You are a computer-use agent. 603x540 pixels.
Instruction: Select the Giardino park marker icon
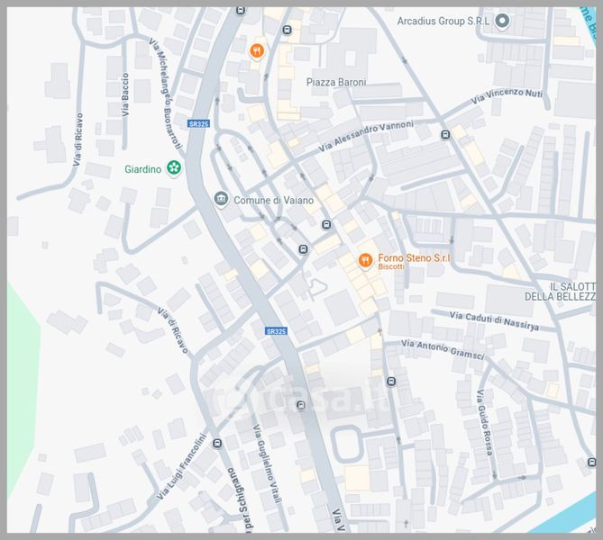(174, 168)
